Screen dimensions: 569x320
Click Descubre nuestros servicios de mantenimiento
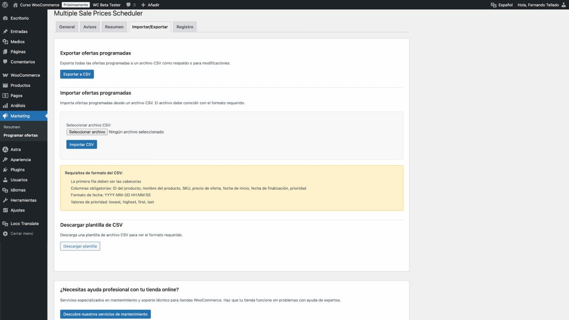105,314
